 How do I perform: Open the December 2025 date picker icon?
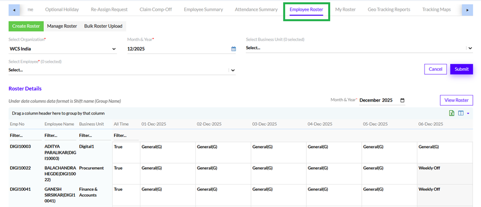pyautogui.click(x=402, y=100)
